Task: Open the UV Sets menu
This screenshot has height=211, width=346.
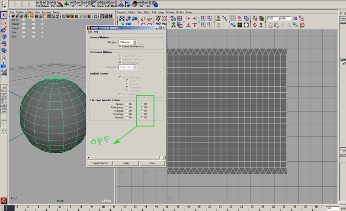Action: click(x=179, y=12)
